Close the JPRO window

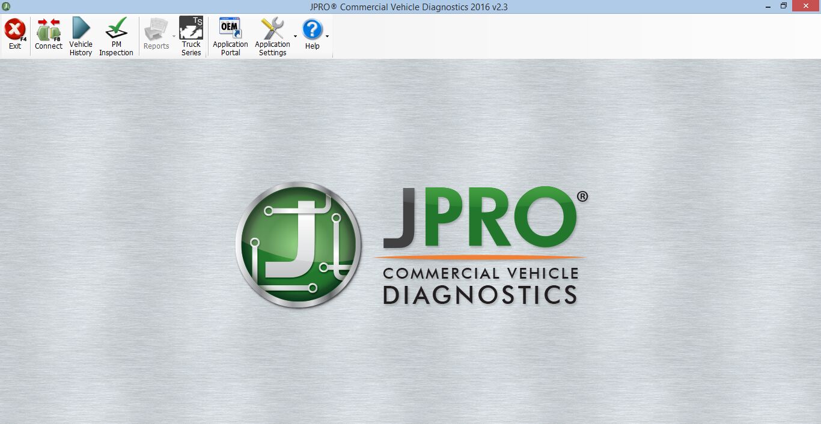click(x=805, y=7)
